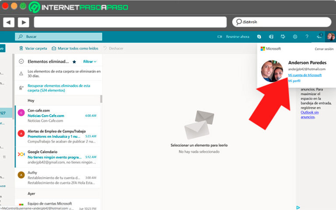Click the OneNote feed icon in header
The image size is (336, 210).
click(x=271, y=37)
